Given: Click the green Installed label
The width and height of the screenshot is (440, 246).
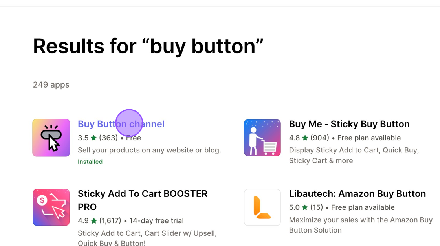Looking at the screenshot, I should 90,162.
